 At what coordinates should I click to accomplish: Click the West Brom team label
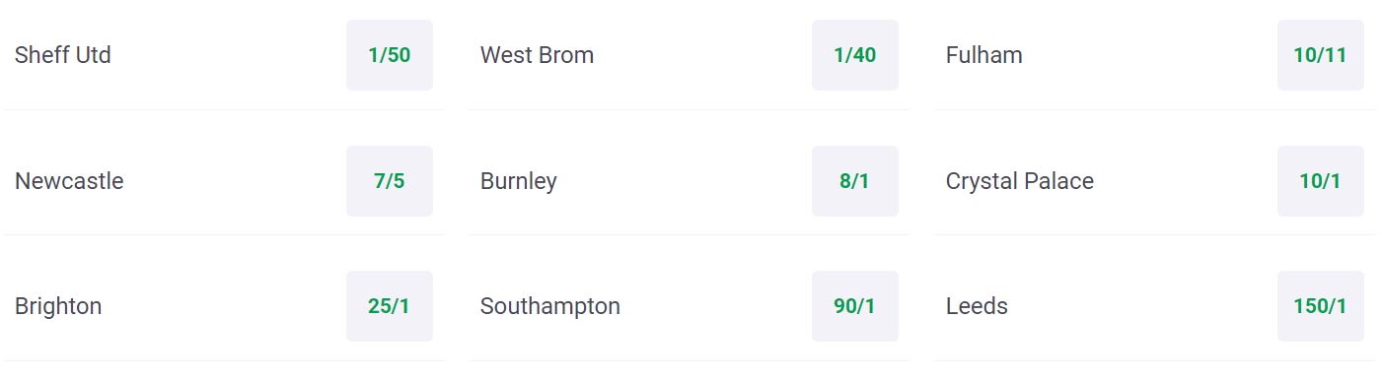(x=538, y=55)
